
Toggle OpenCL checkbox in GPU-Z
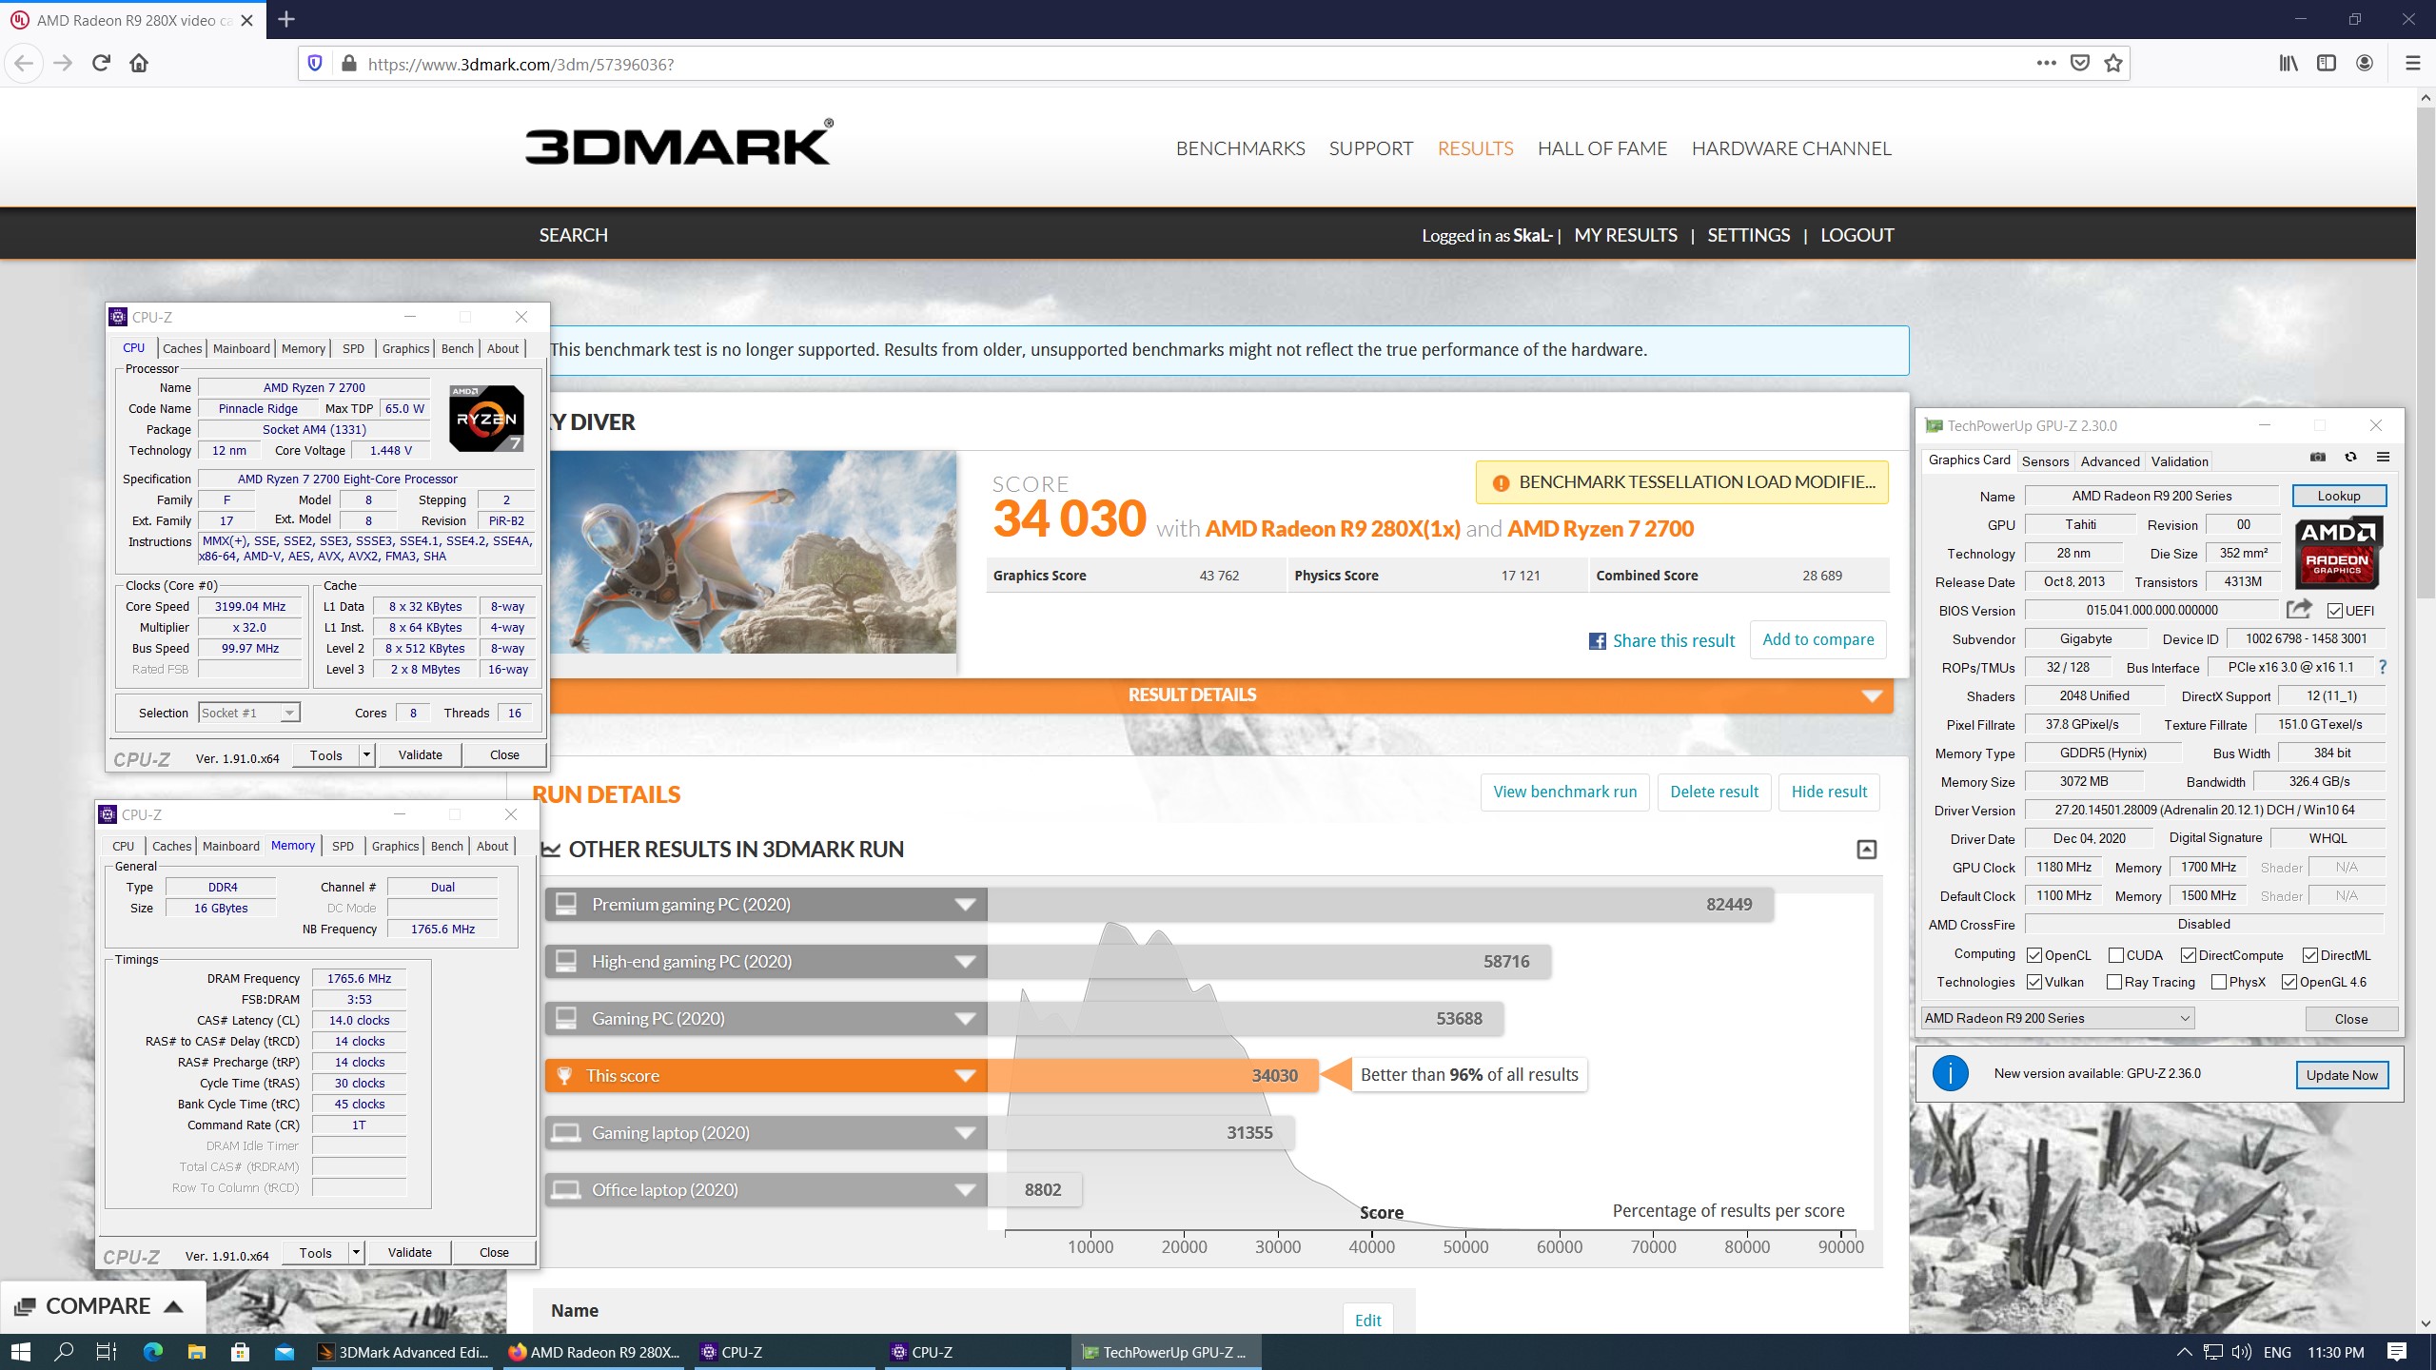click(x=2034, y=955)
